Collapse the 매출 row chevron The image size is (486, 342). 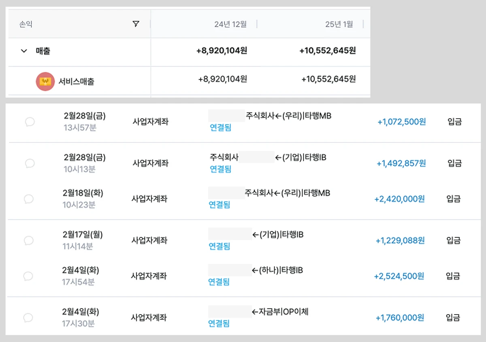tap(24, 51)
